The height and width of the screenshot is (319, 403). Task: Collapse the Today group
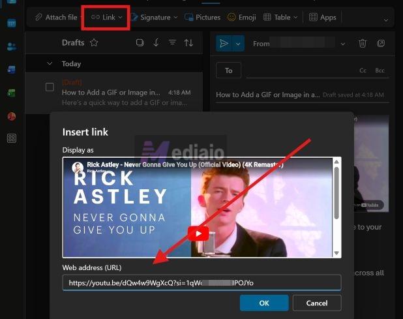tap(50, 63)
